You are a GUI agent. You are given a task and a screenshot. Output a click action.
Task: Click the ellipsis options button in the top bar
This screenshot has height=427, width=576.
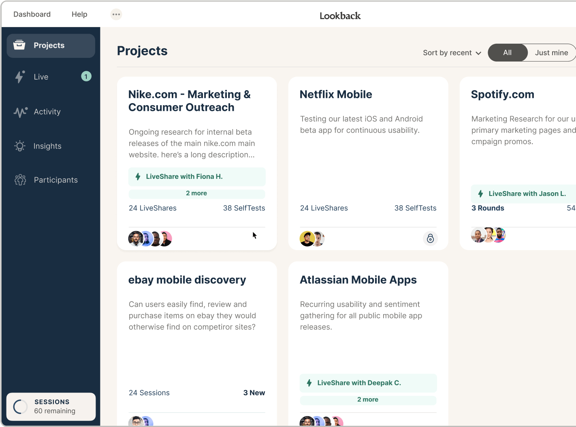116,14
